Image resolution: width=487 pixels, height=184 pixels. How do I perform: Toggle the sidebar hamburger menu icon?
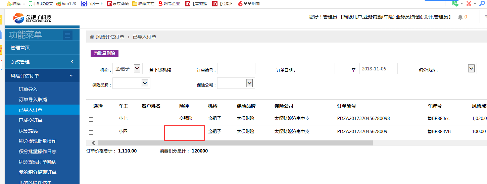click(x=68, y=35)
